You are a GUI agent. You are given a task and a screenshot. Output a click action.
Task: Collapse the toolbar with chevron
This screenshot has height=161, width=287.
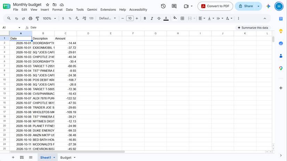click(x=265, y=18)
